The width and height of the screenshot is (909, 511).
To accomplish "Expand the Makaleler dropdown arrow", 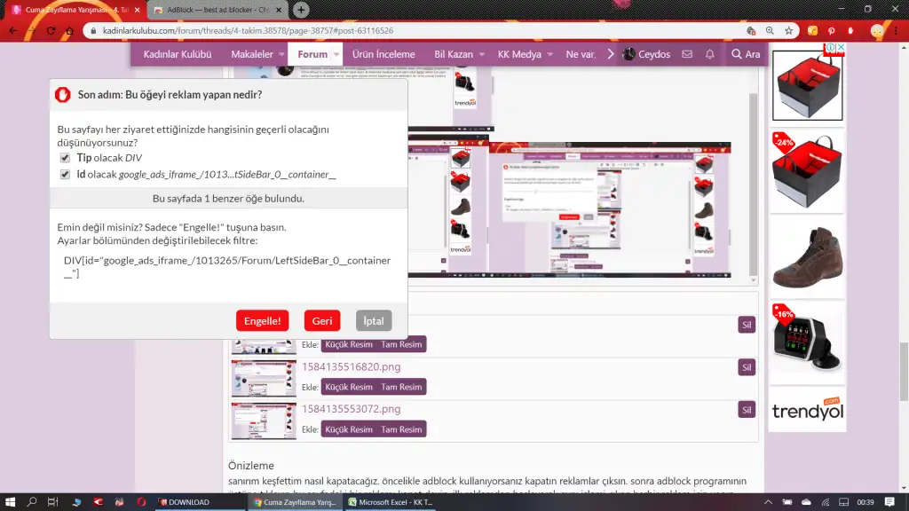I will [283, 54].
